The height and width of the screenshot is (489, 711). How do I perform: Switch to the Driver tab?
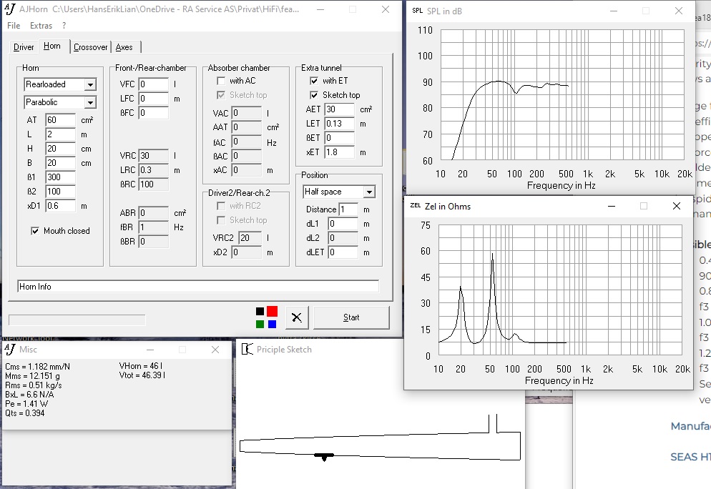(x=24, y=47)
